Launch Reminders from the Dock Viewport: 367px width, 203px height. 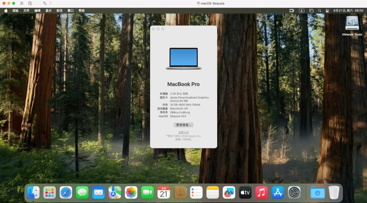coord(196,192)
